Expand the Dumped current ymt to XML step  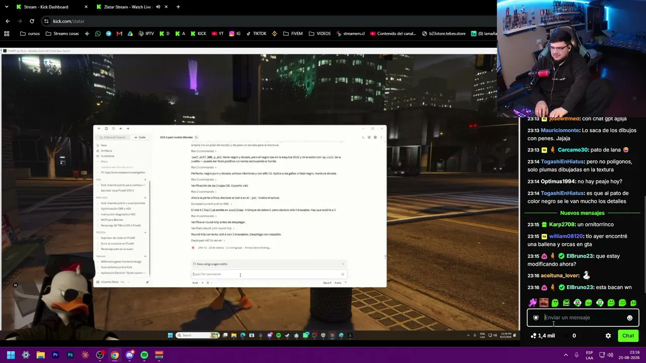[x=211, y=204]
